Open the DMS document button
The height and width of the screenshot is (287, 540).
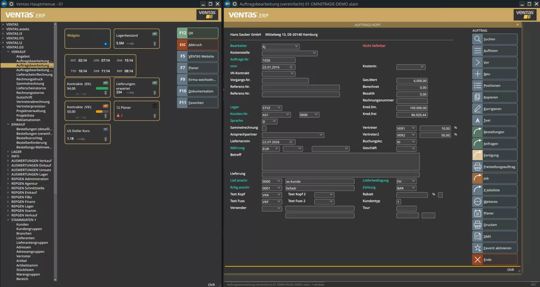point(494,236)
